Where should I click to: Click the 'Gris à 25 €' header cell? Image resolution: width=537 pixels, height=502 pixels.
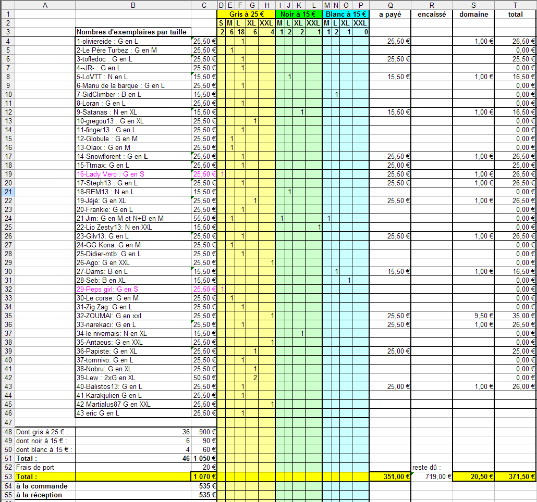tap(246, 14)
